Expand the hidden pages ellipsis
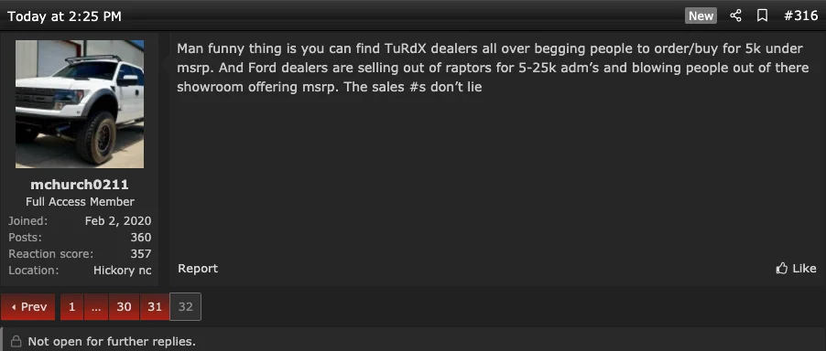Screen dimensions: 826x351 [96, 307]
